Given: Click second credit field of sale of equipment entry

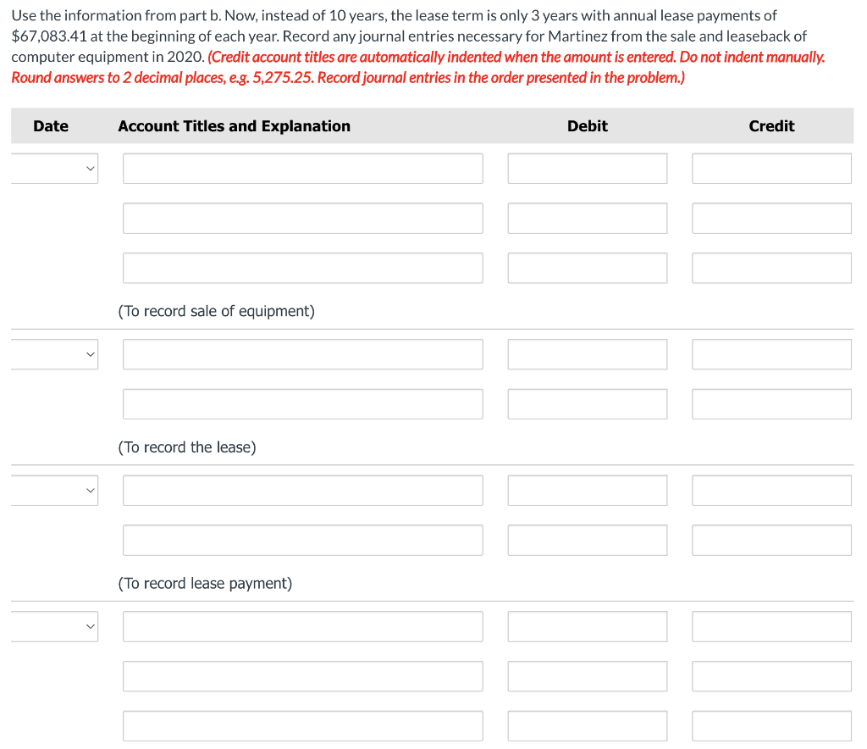Looking at the screenshot, I should click(x=772, y=219).
